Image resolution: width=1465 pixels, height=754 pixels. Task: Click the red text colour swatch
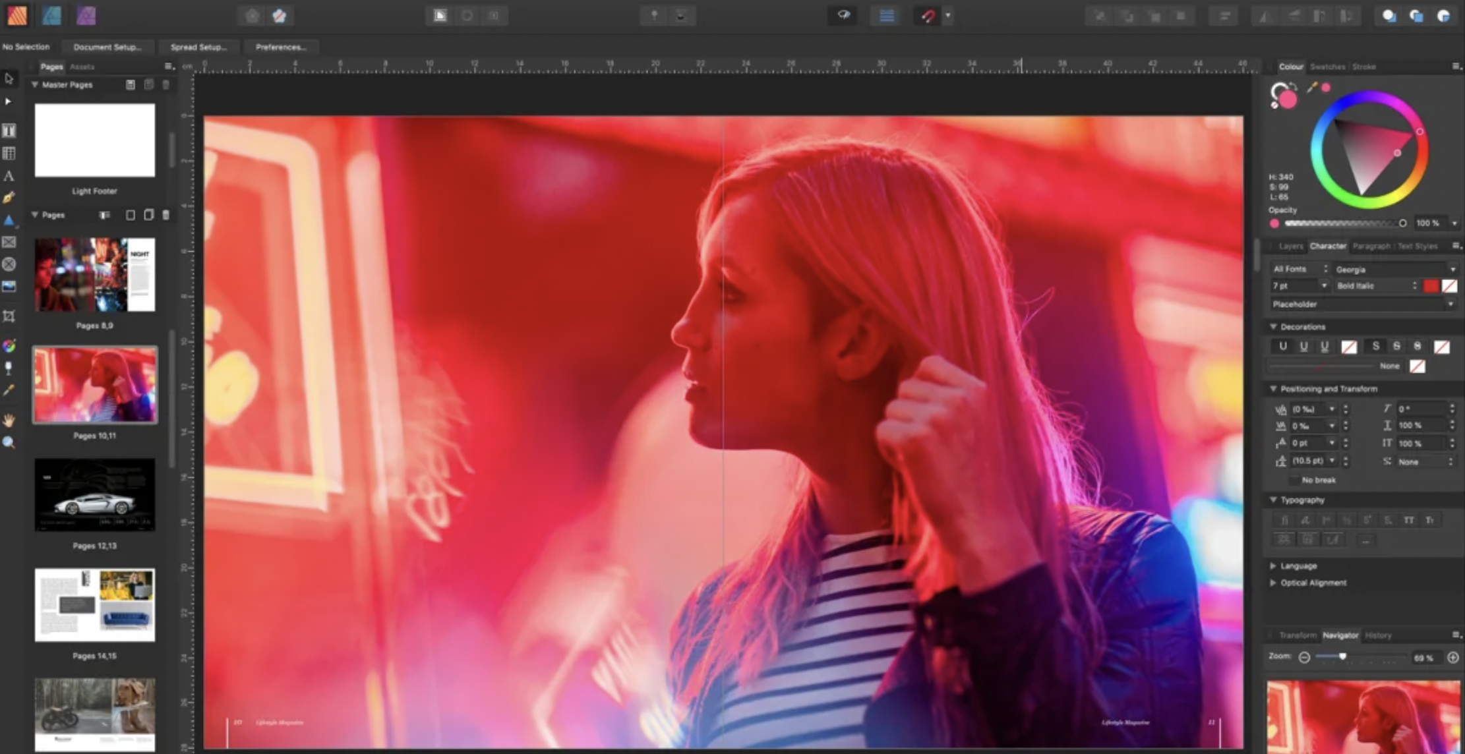[x=1431, y=285]
